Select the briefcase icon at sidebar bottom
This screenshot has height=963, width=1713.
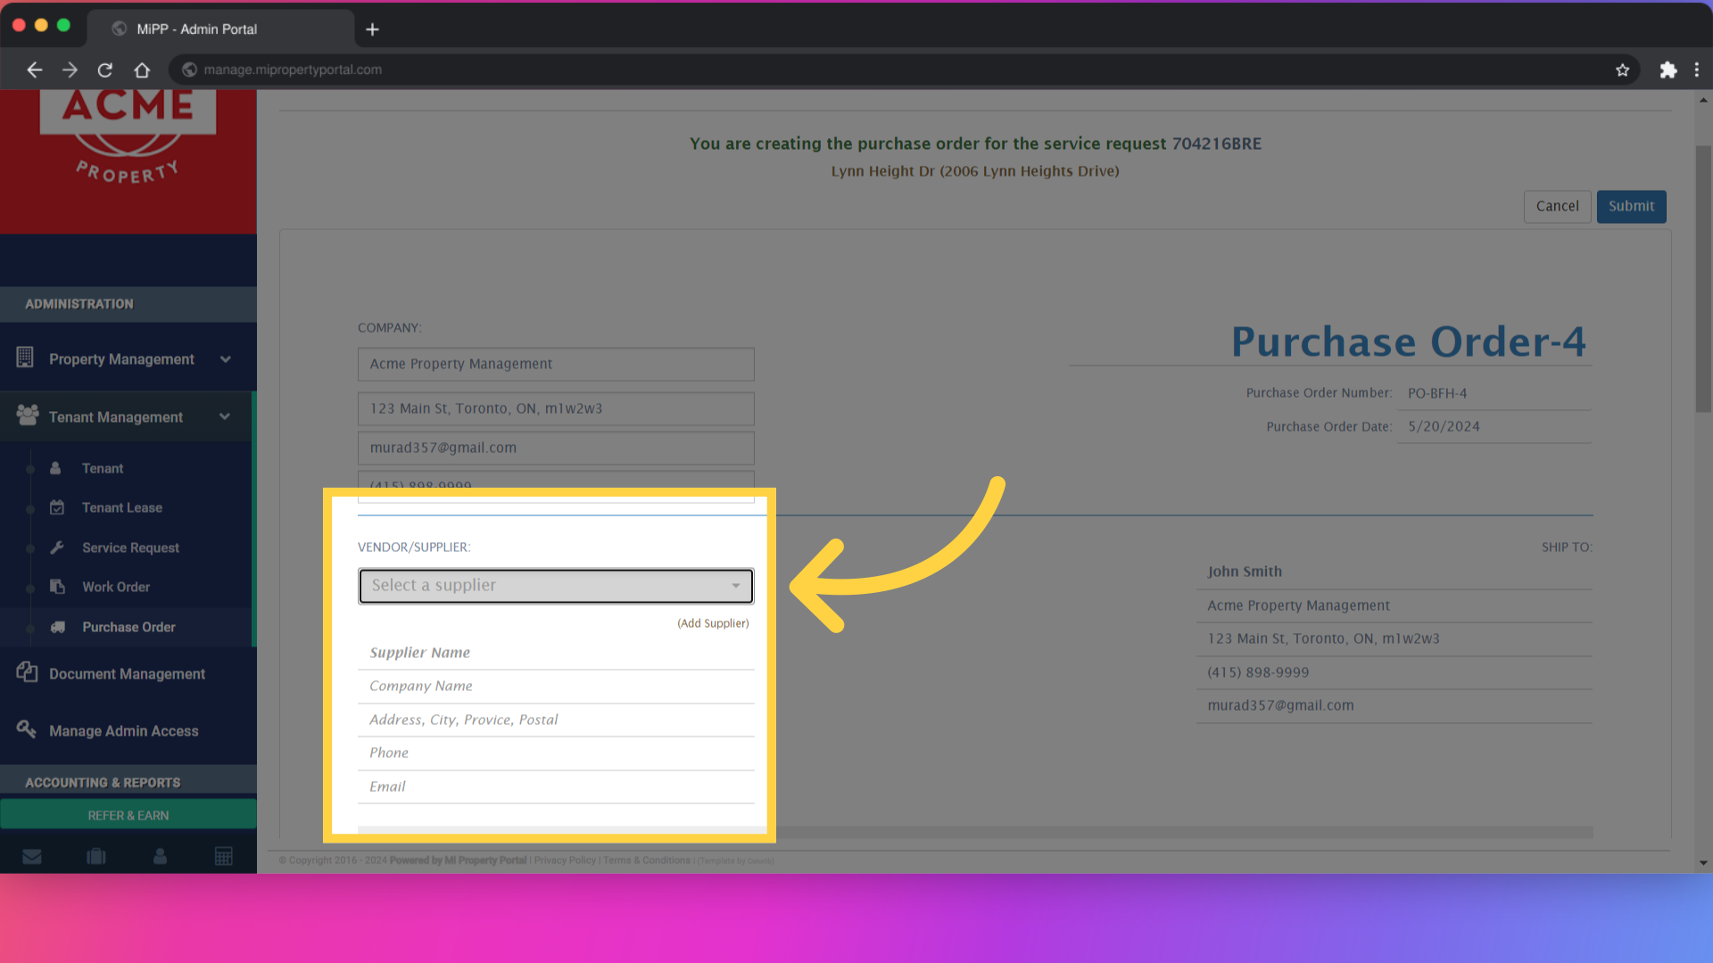(x=95, y=856)
